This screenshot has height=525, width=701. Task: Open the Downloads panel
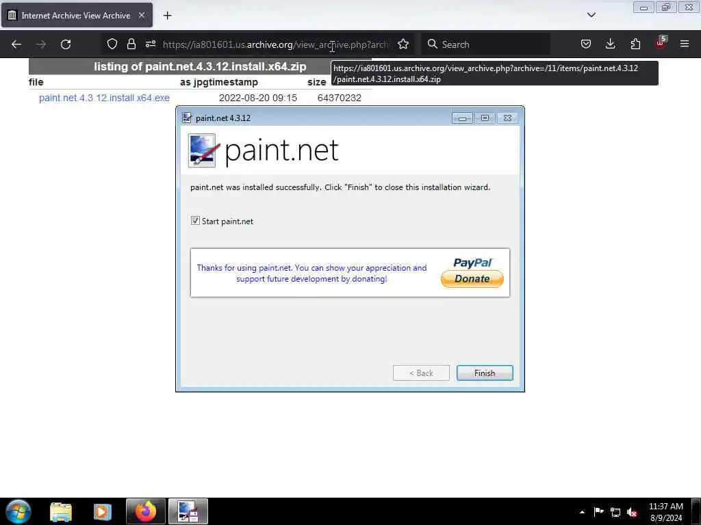(610, 44)
